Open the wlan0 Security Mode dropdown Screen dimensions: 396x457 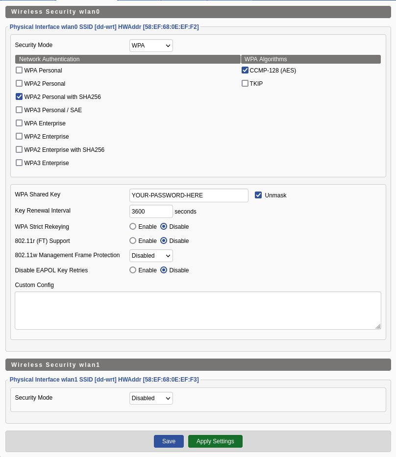tap(151, 46)
